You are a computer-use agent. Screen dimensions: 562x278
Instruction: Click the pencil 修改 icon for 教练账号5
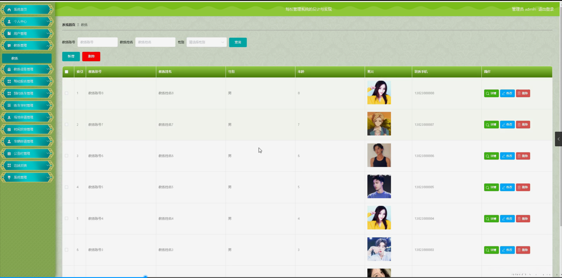(x=503, y=187)
